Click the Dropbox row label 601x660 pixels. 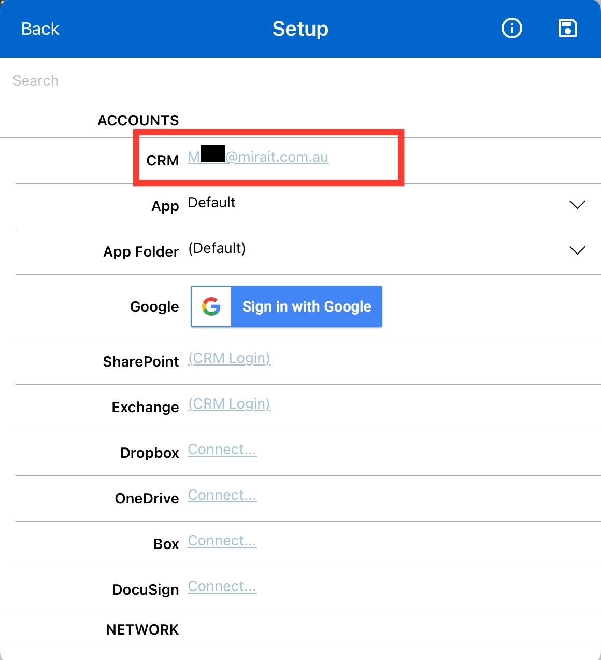(150, 453)
